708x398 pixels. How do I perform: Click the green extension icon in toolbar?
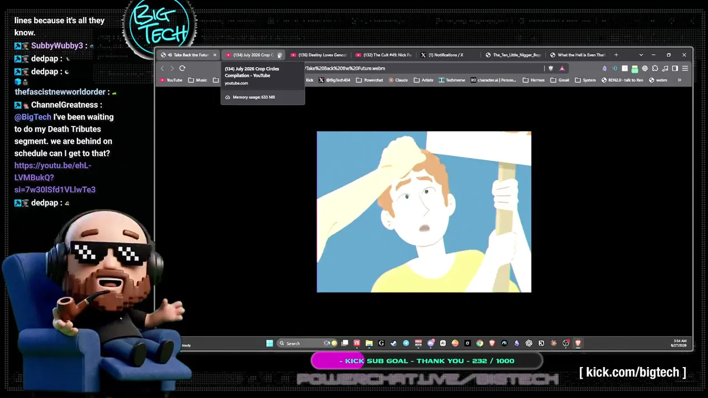click(x=634, y=69)
